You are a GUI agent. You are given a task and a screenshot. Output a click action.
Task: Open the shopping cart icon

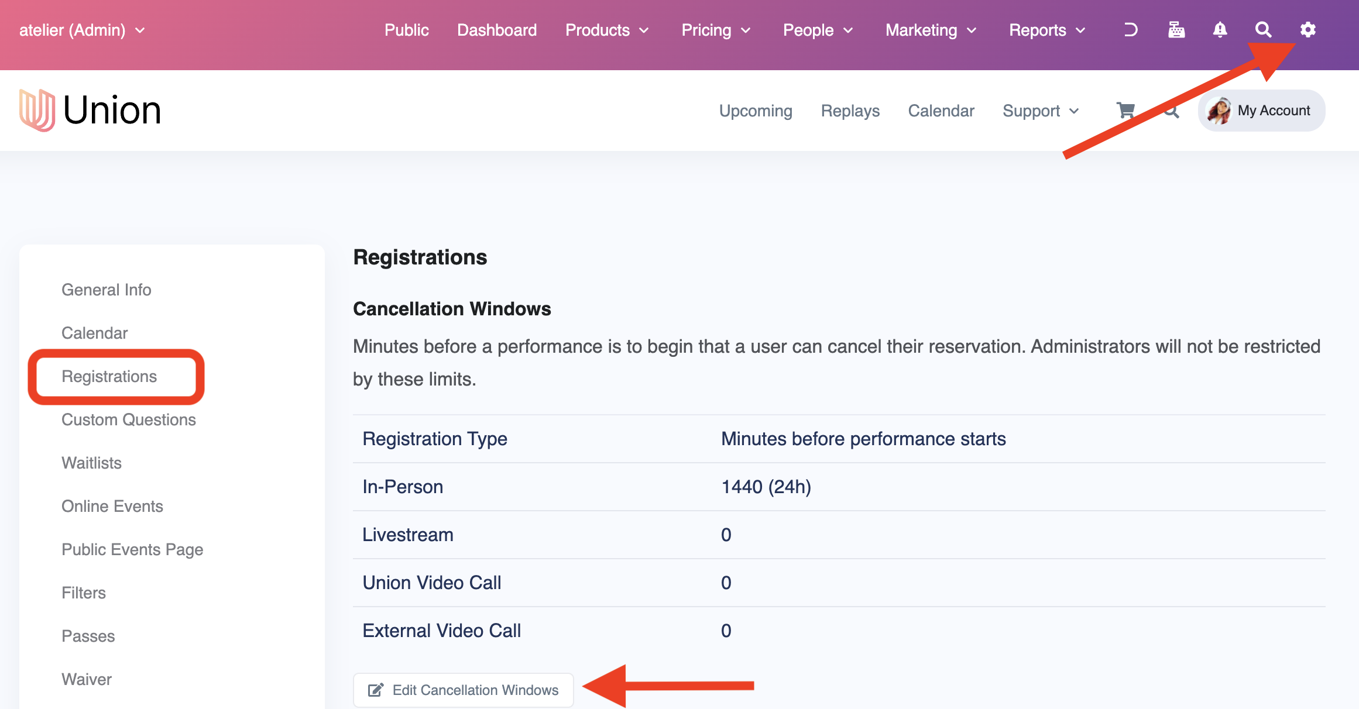[x=1125, y=111]
